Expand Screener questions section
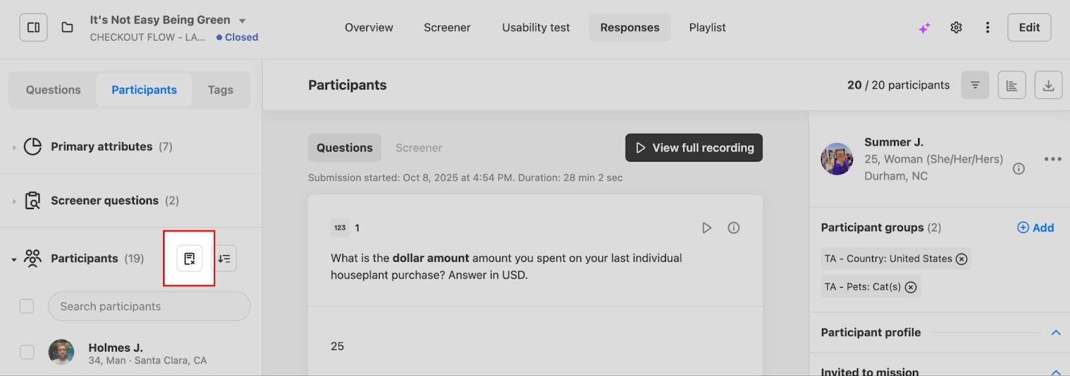This screenshot has width=1070, height=376. (x=14, y=201)
